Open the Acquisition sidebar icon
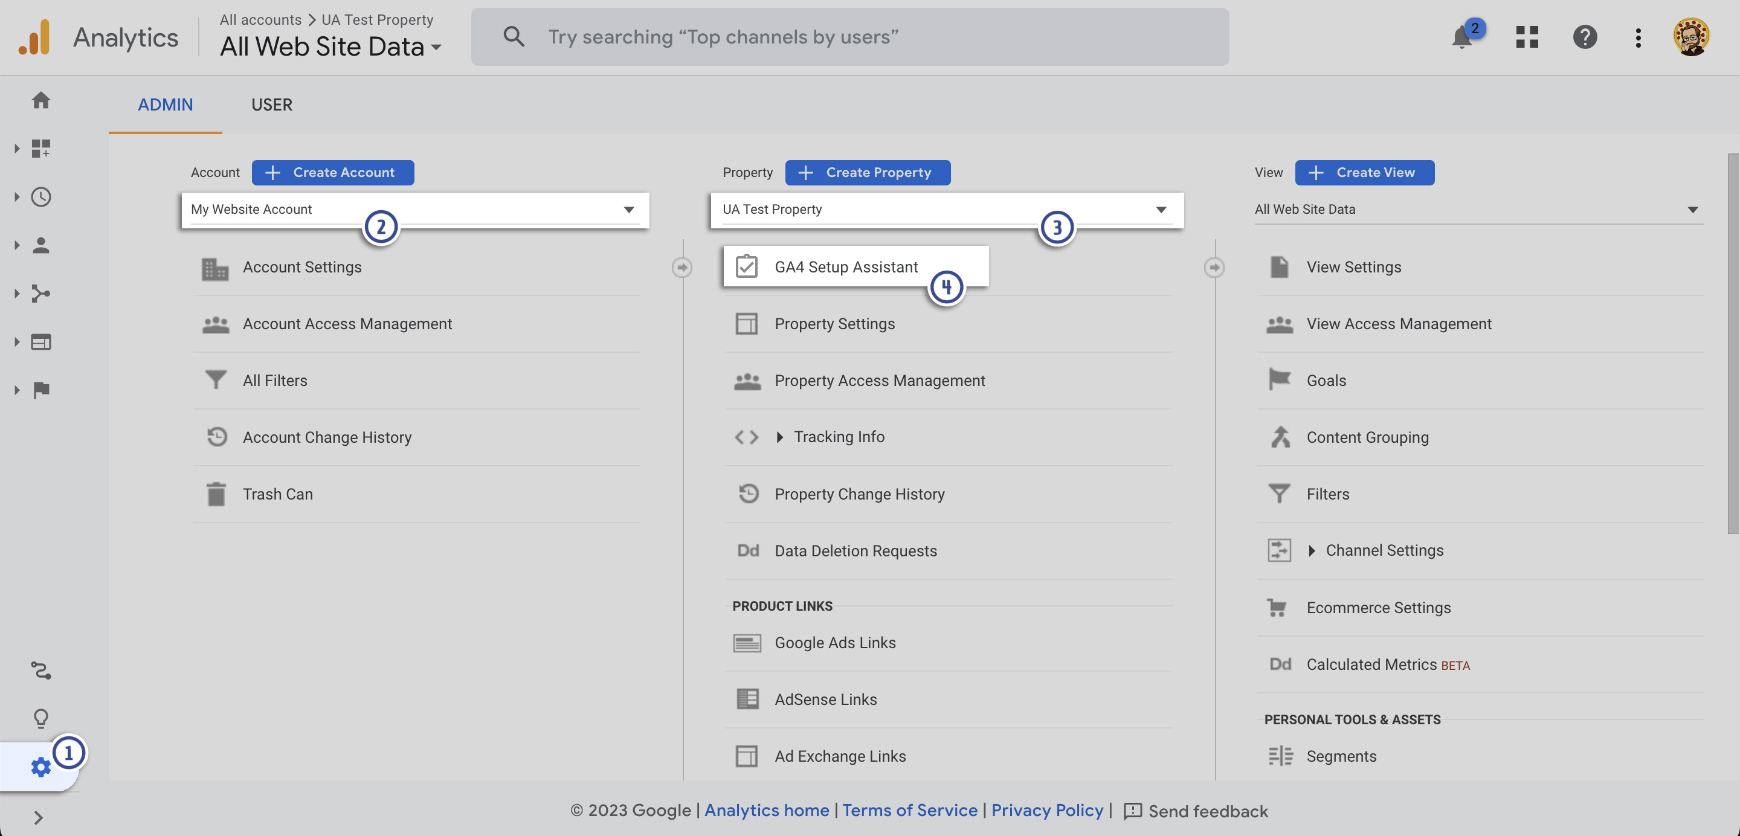This screenshot has width=1740, height=836. (40, 293)
